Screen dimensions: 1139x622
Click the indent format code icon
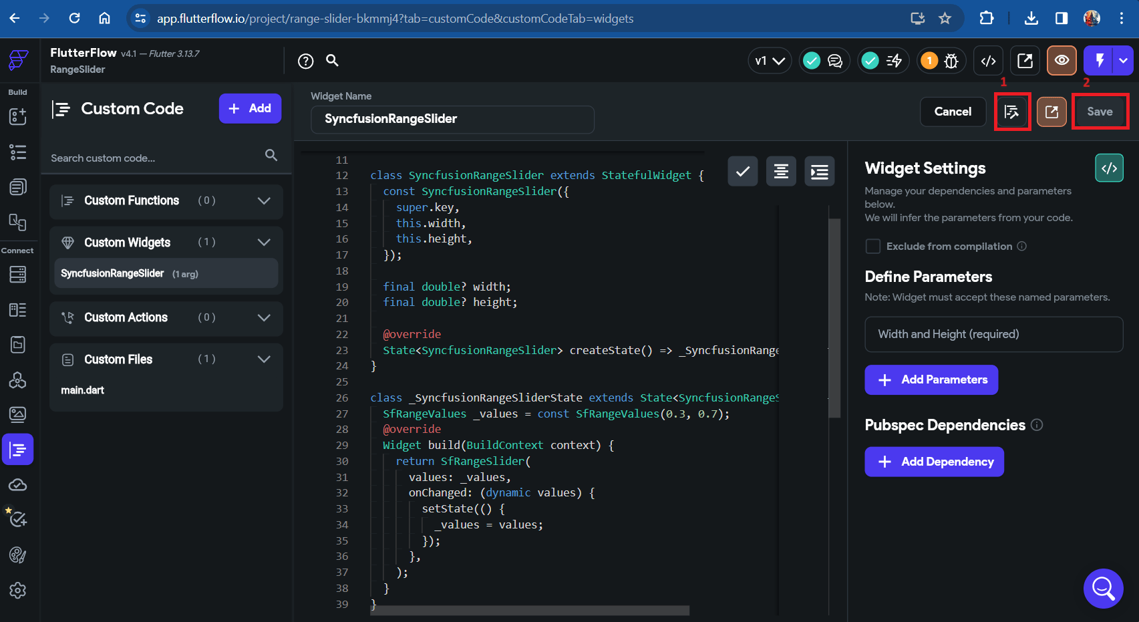820,172
